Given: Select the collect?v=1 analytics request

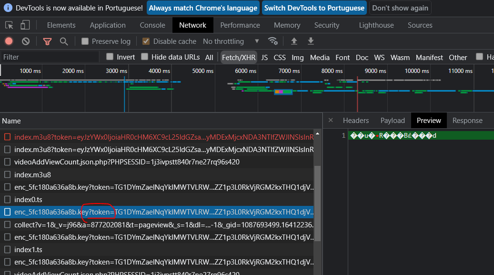Looking at the screenshot, I should (x=157, y=224).
